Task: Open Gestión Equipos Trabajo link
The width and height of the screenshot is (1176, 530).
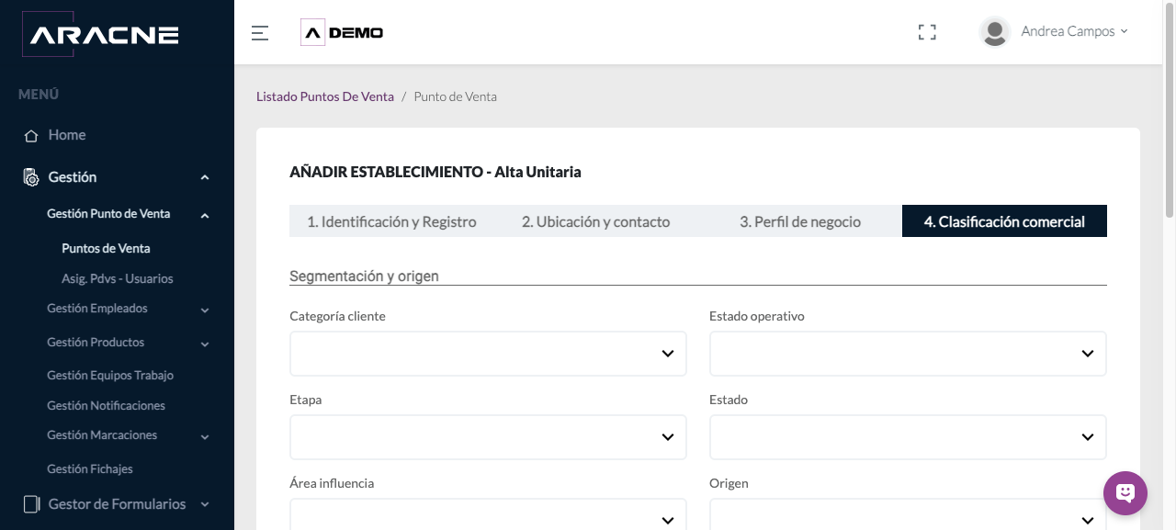Action: (110, 375)
